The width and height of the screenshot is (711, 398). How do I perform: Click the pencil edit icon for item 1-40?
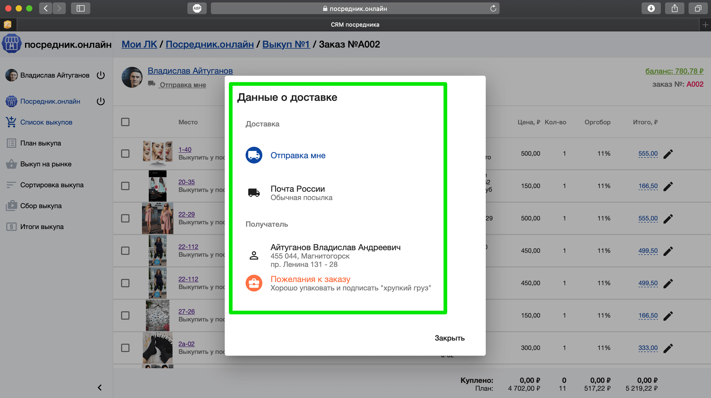(x=668, y=154)
